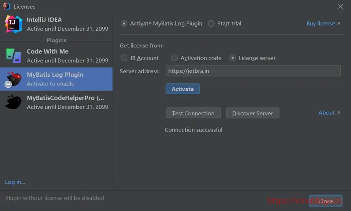Click the arrow icon beside About

[x=338, y=113]
